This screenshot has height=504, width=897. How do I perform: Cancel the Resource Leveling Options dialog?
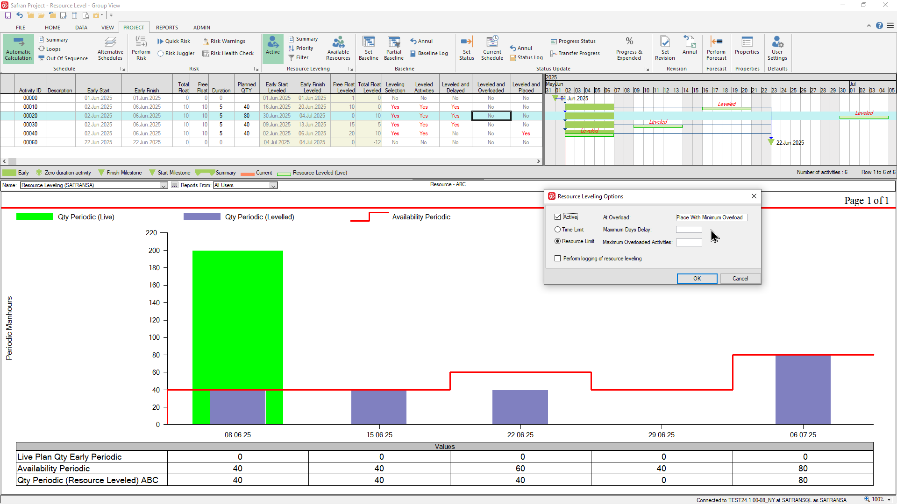(740, 279)
